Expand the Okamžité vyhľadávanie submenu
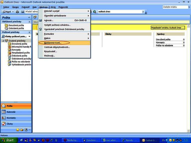The image size is (191, 143). click(x=64, y=16)
